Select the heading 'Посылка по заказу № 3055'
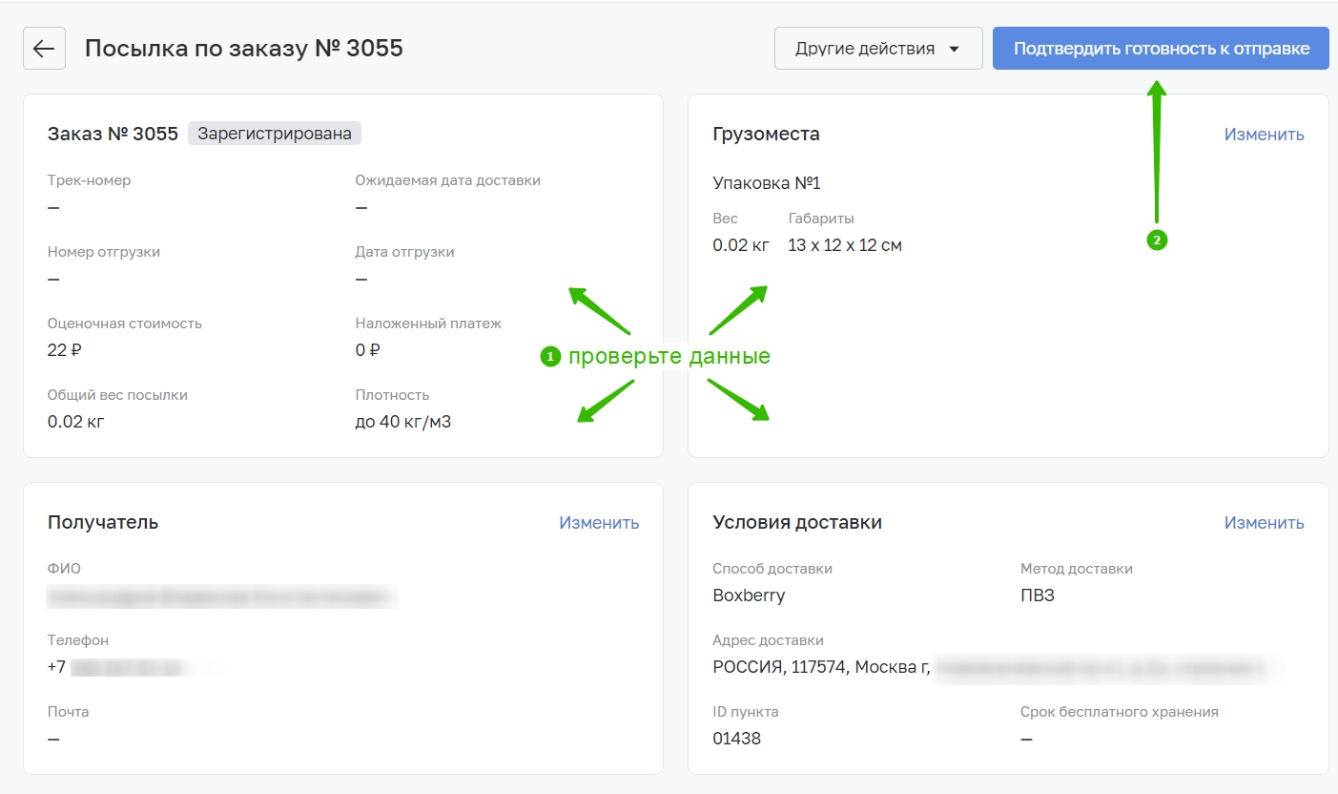This screenshot has height=794, width=1338. pyautogui.click(x=244, y=49)
